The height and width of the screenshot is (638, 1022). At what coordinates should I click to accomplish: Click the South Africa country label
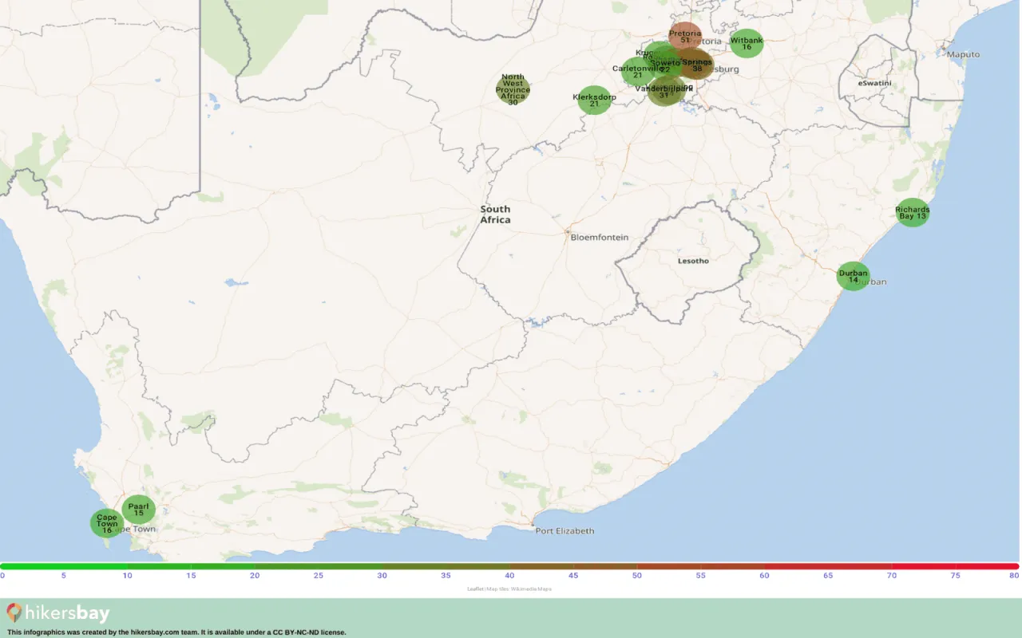pyautogui.click(x=495, y=215)
